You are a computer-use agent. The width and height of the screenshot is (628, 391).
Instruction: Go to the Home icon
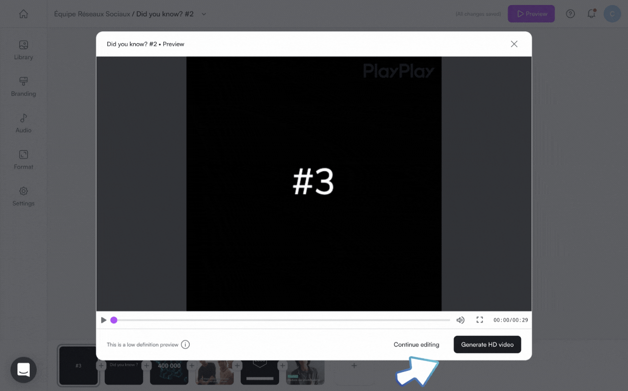pyautogui.click(x=23, y=14)
